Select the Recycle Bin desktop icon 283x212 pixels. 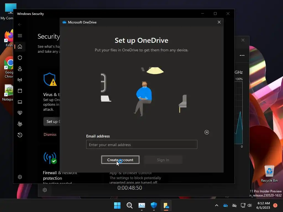tap(269, 174)
